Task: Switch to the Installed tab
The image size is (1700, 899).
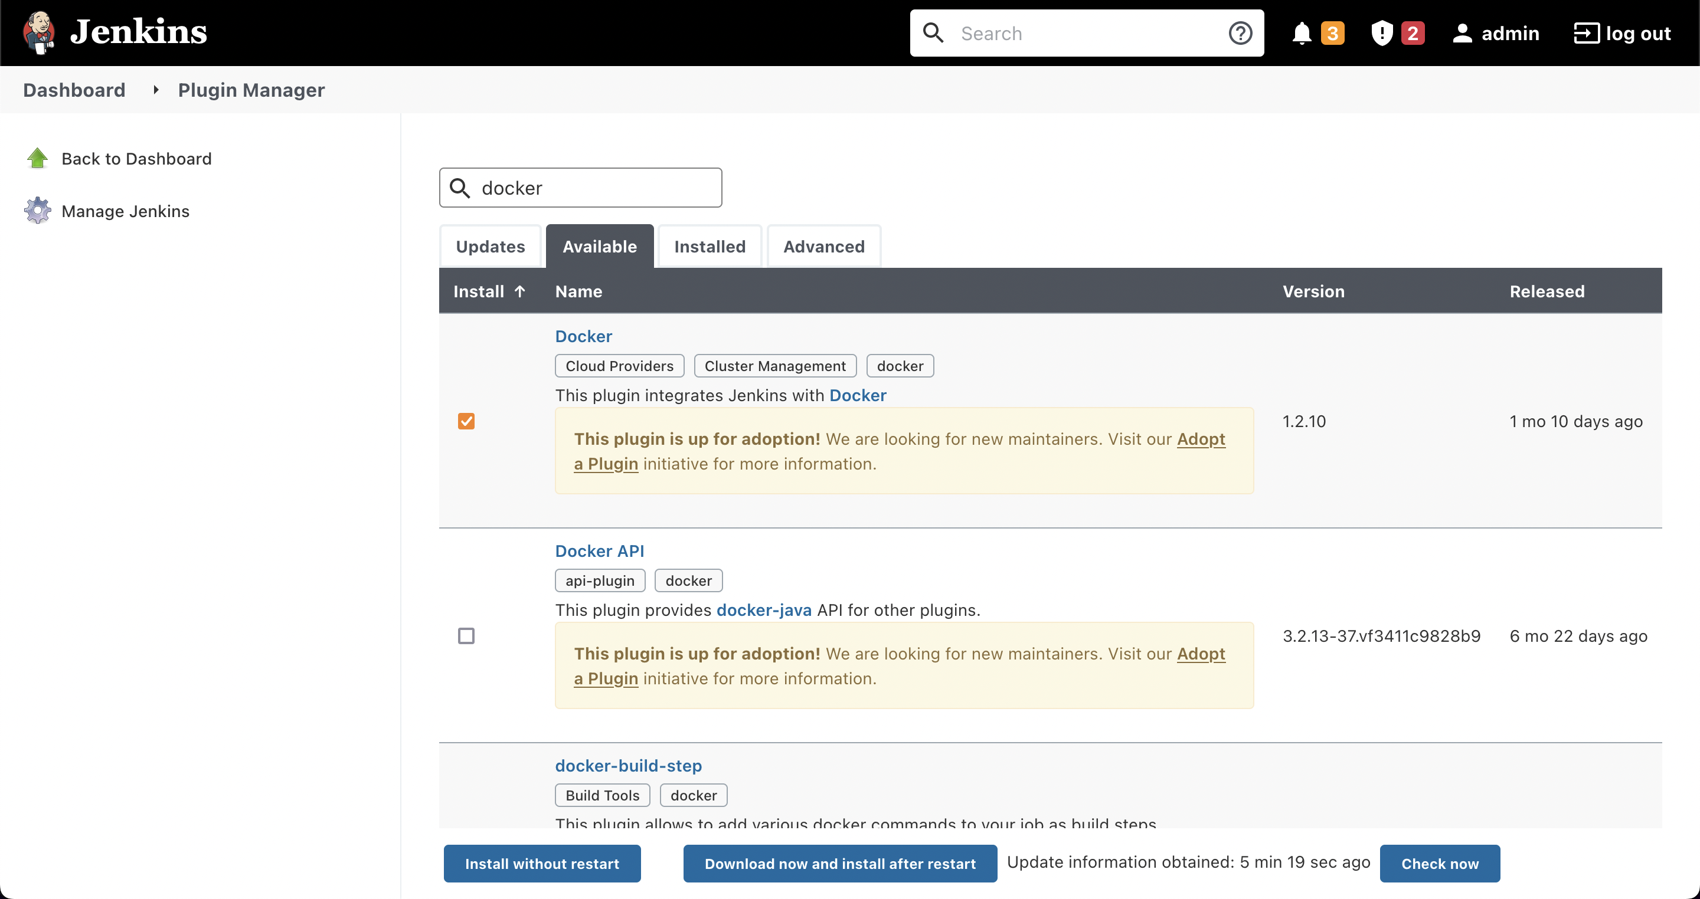Action: (x=709, y=246)
